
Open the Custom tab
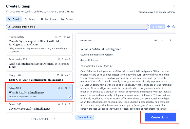point(67,19)
